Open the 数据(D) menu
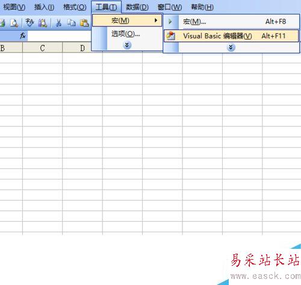Image resolution: width=301 pixels, height=285 pixels. tap(137, 7)
